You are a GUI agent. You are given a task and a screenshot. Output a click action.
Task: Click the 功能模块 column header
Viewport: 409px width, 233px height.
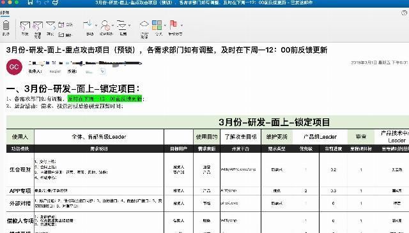point(20,148)
